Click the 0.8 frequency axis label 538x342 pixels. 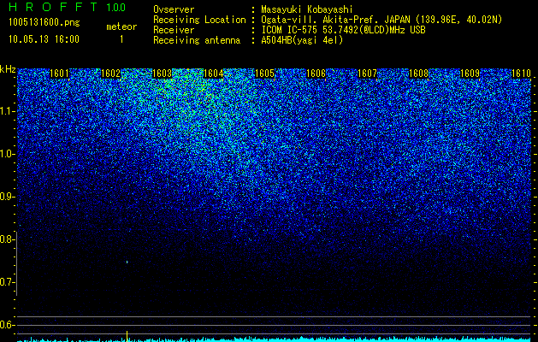point(7,239)
